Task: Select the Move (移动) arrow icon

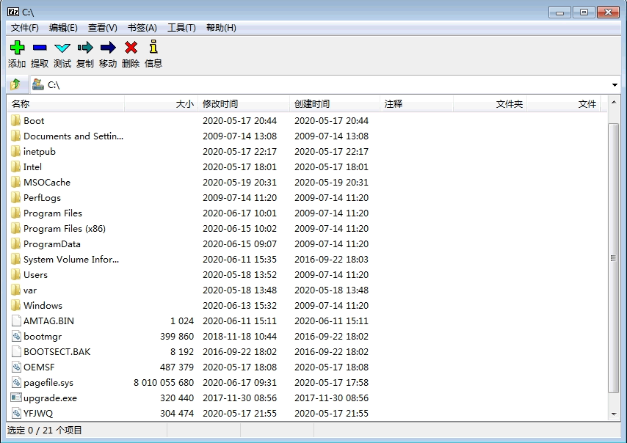Action: tap(108, 48)
